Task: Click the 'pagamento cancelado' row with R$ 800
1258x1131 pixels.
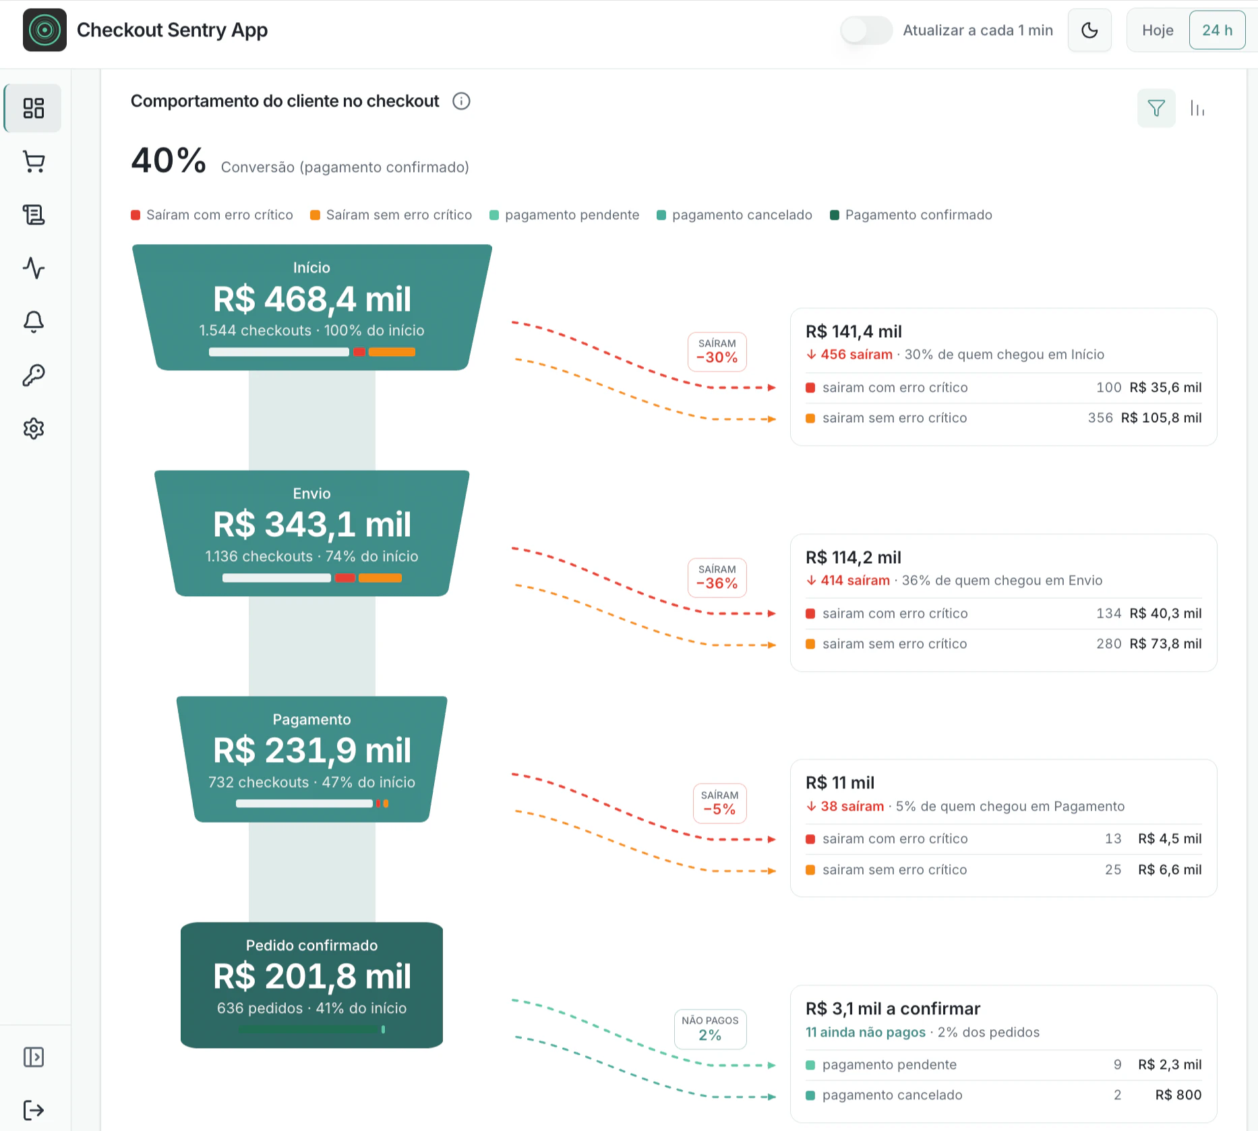Action: 1004,1095
